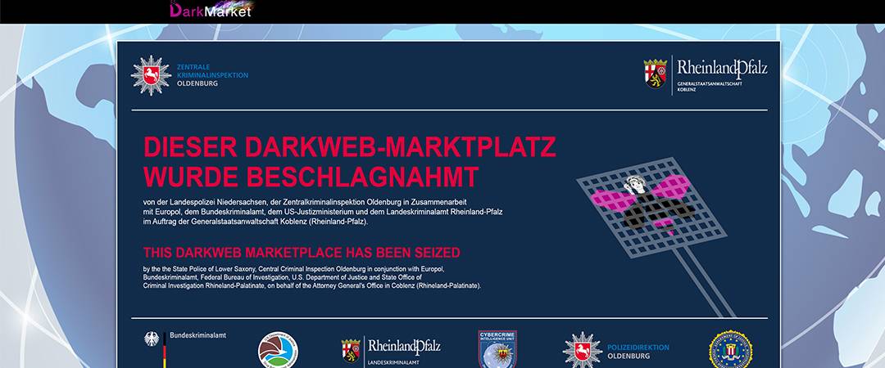Click 'THIS DARKWEB MARKETPLACE HAS BEEN SEIZED' heading
The width and height of the screenshot is (885, 368).
tap(302, 253)
